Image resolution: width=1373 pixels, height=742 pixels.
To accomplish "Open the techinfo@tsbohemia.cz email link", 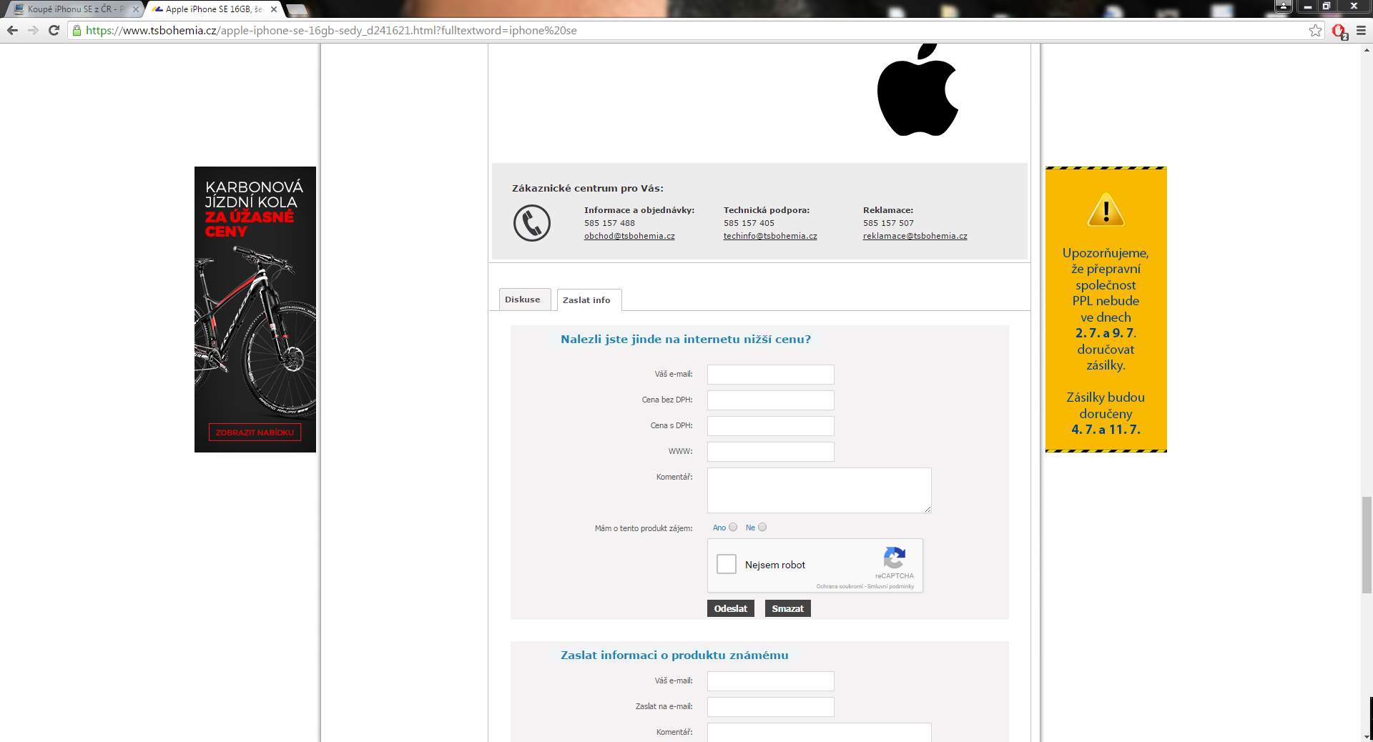I will (770, 236).
